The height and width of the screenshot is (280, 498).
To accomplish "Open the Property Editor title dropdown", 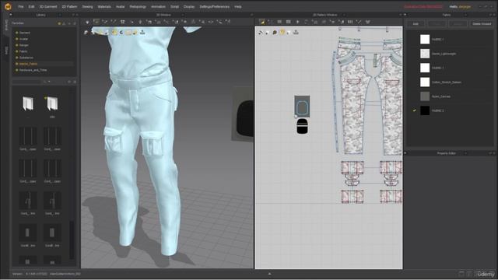I will [x=465, y=153].
